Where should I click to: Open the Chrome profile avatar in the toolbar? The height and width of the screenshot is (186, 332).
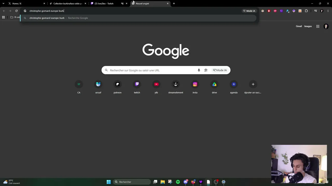point(322,11)
